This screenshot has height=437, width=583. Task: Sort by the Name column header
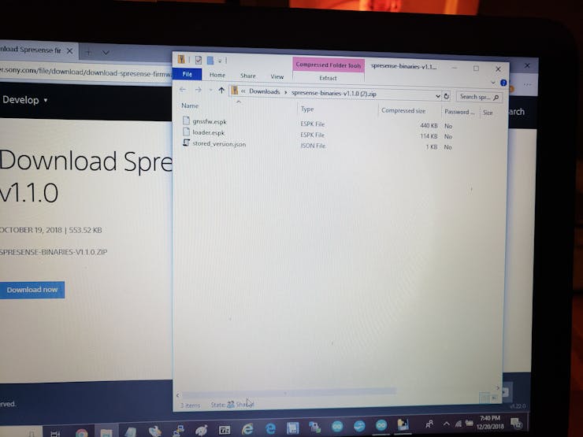pyautogui.click(x=190, y=106)
